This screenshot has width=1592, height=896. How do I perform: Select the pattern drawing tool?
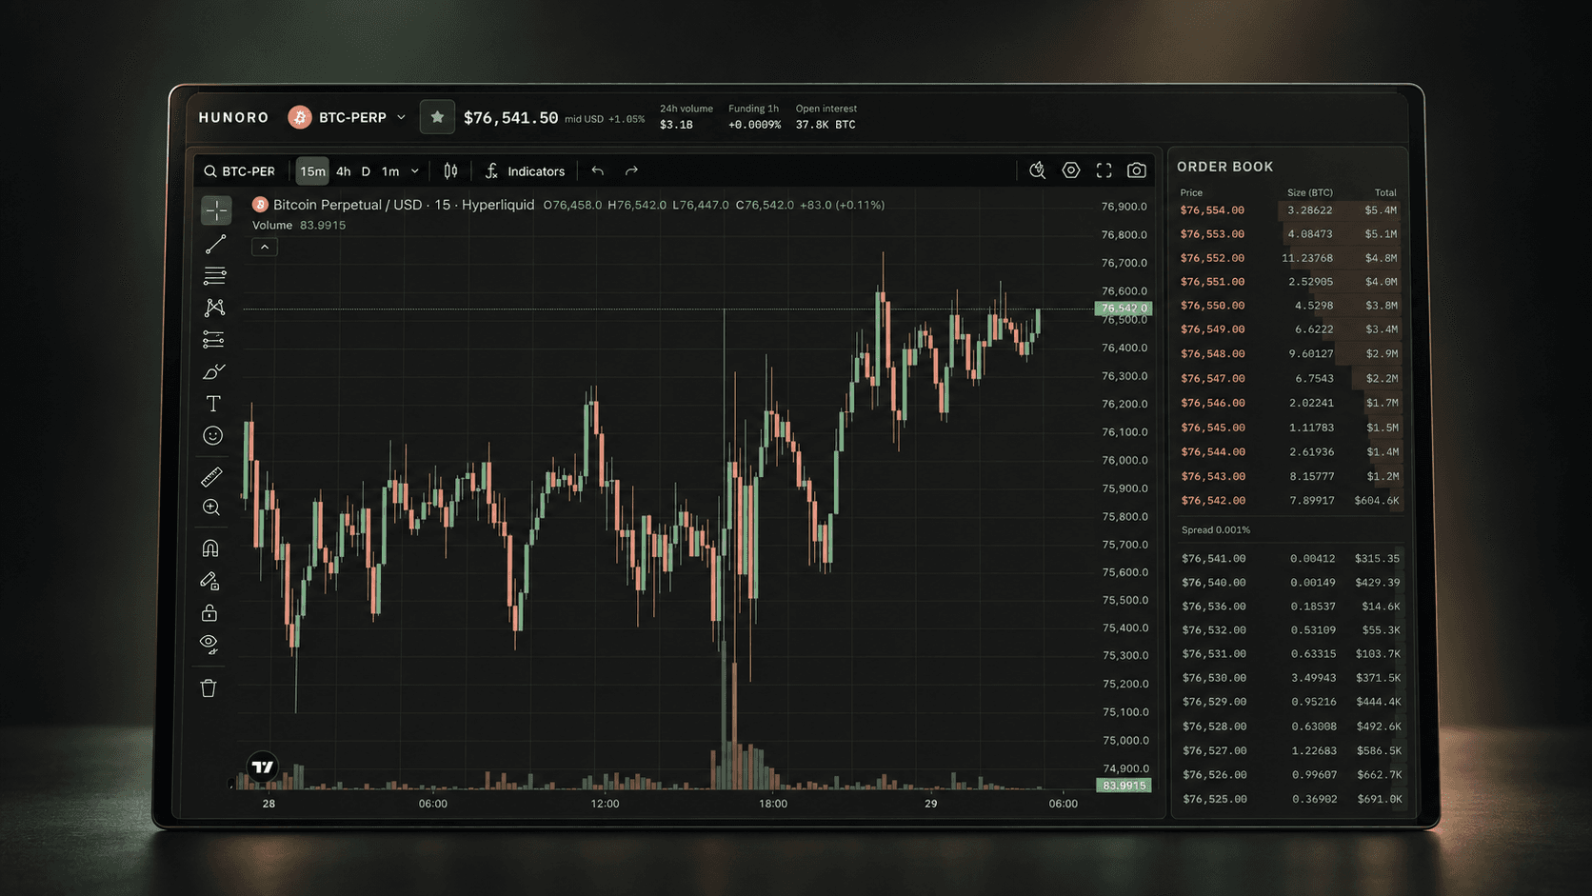[214, 308]
